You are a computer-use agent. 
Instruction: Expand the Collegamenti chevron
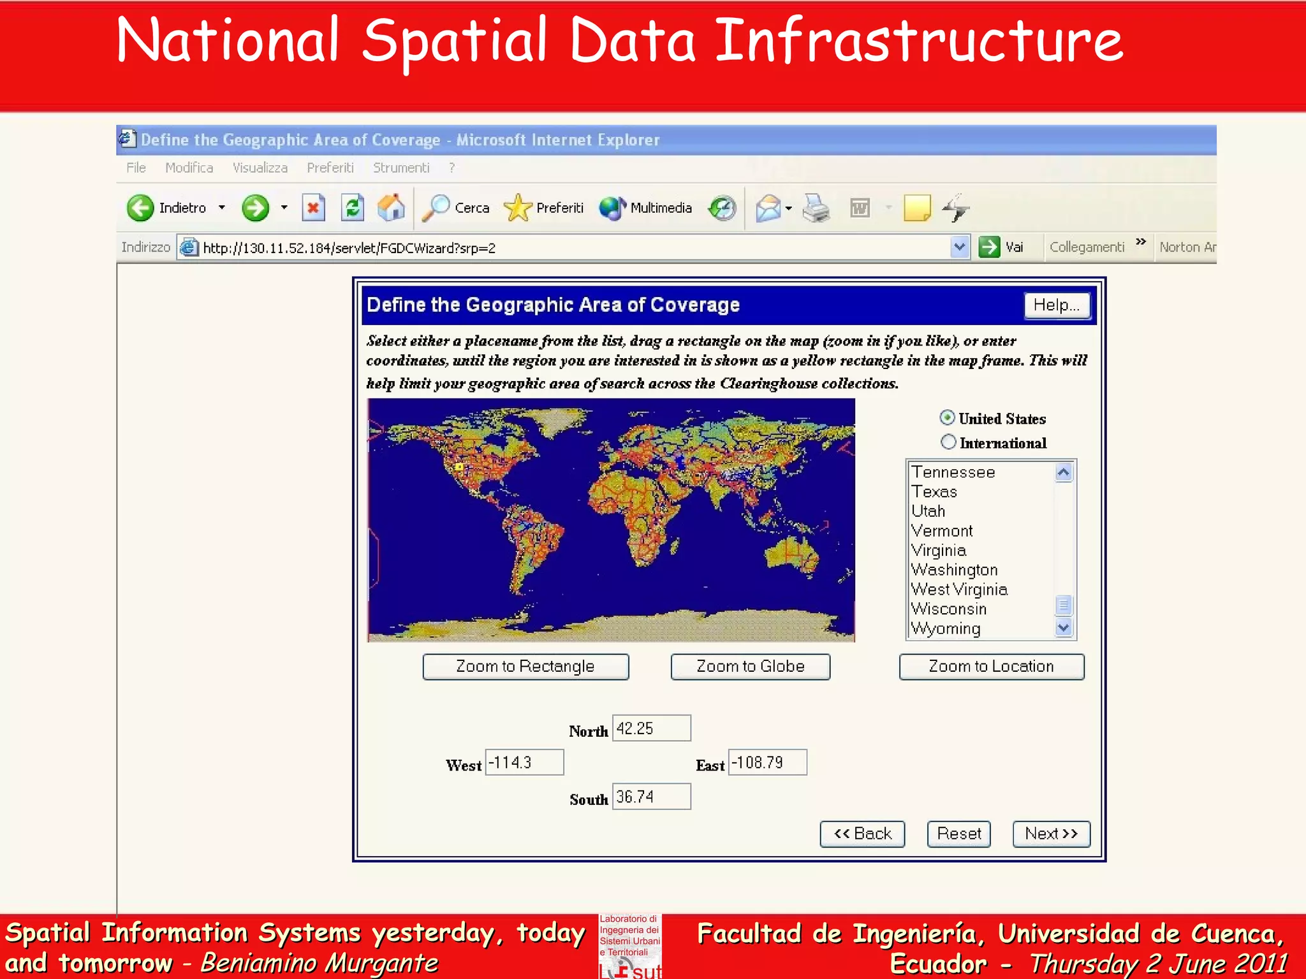(1141, 242)
